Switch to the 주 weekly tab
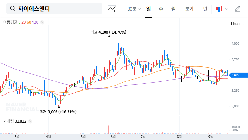 161,9
